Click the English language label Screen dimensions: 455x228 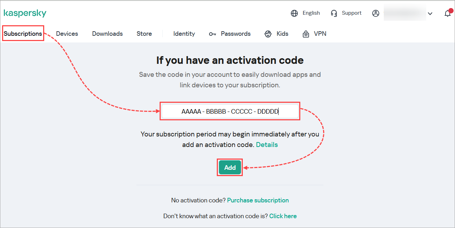[x=311, y=13]
